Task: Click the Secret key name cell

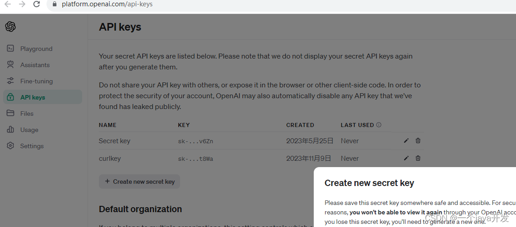Action: click(115, 141)
